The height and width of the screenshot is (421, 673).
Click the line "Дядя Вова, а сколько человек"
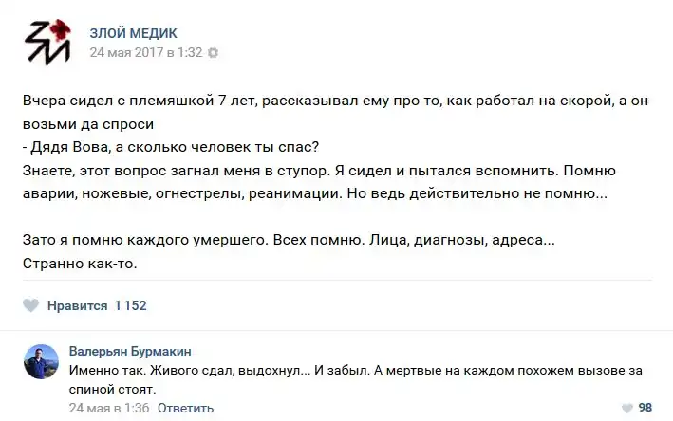176,148
